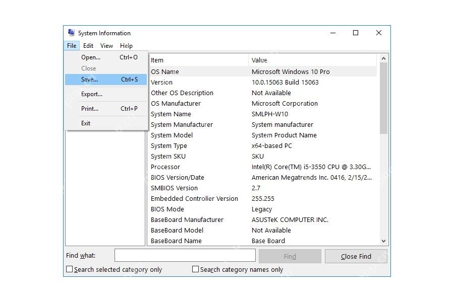Viewport: 454px width, 302px height.
Task: Click the System Information app icon in title bar
Action: 71,33
